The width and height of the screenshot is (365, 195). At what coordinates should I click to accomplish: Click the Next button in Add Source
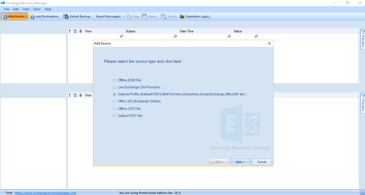point(240,162)
